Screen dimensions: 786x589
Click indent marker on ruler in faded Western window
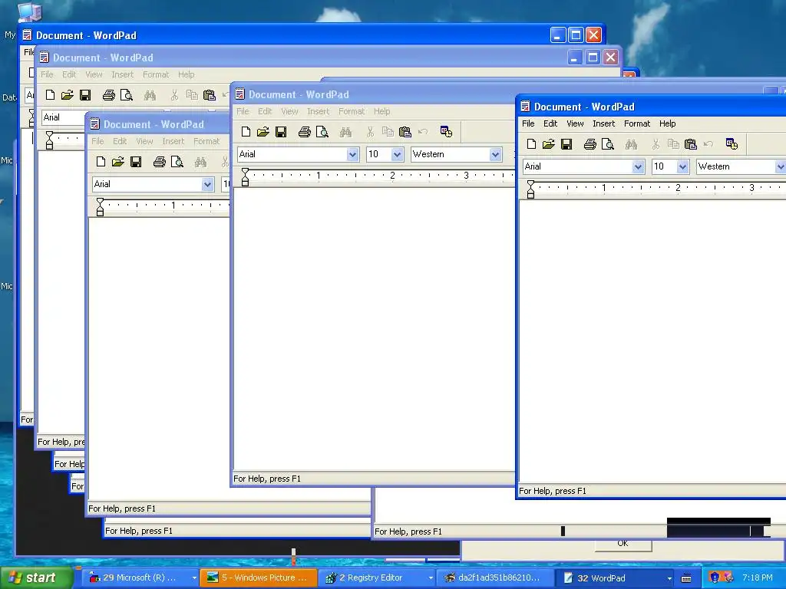(245, 177)
